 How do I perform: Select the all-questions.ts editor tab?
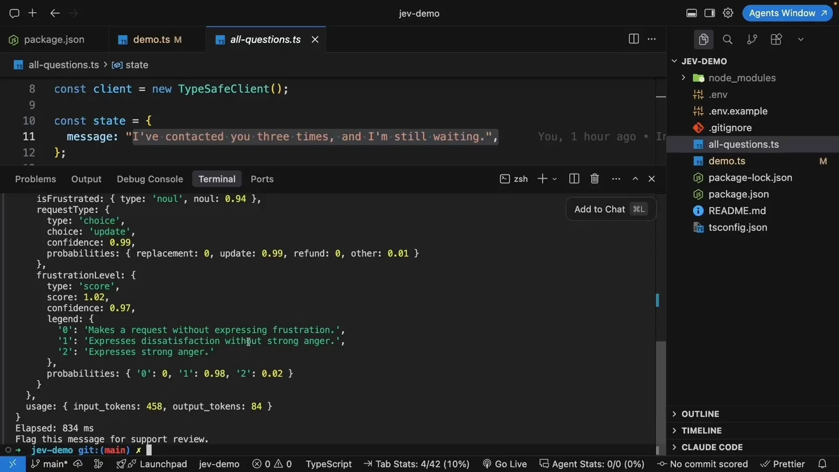[265, 39]
